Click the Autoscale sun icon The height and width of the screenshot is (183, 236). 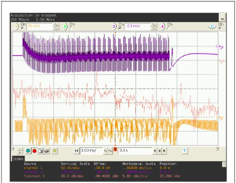pos(54,151)
